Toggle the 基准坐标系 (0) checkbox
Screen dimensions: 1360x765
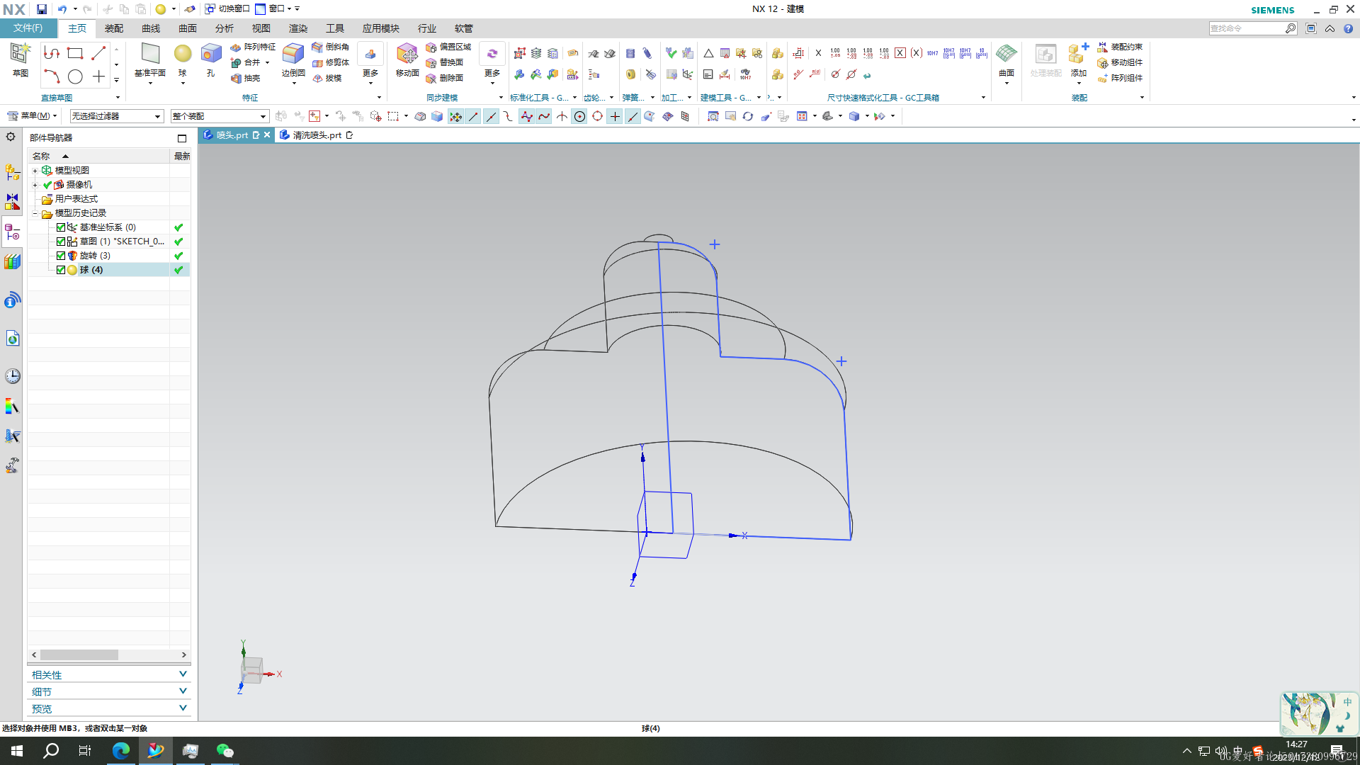[x=61, y=227]
